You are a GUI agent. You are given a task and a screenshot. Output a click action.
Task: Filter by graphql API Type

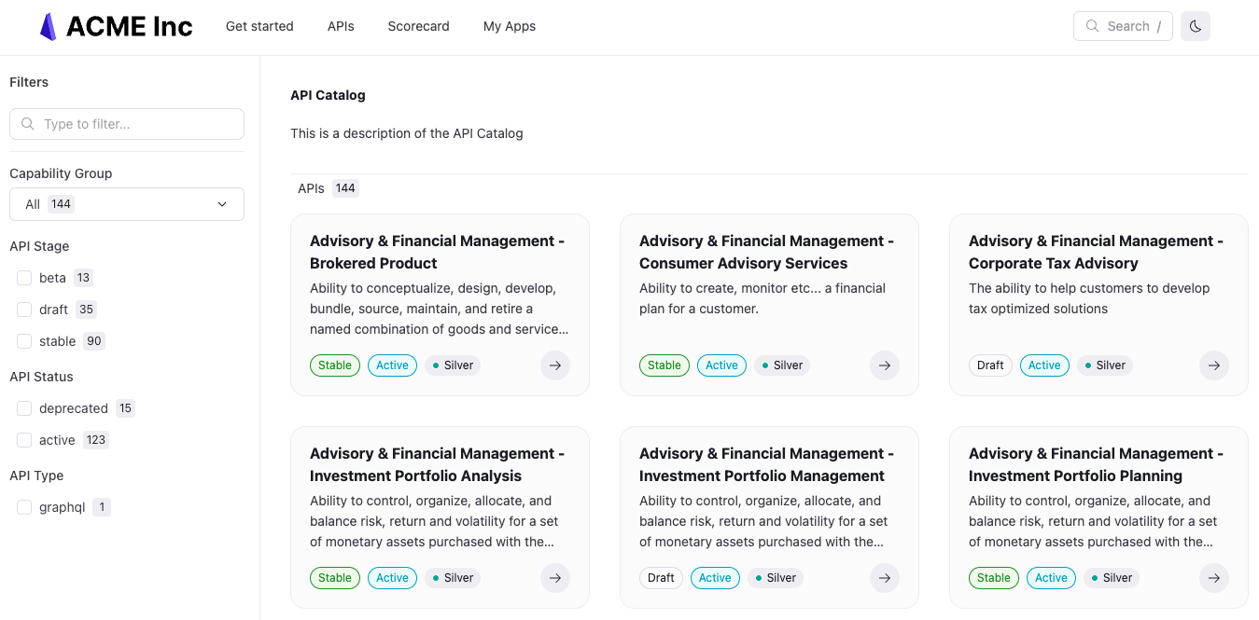click(24, 507)
